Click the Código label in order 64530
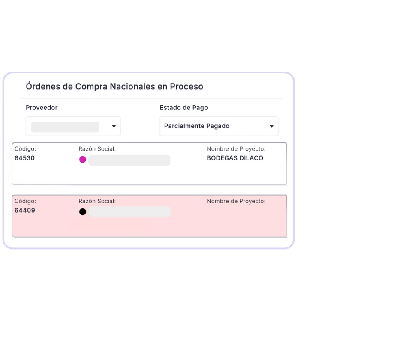The image size is (403, 338). tap(25, 149)
